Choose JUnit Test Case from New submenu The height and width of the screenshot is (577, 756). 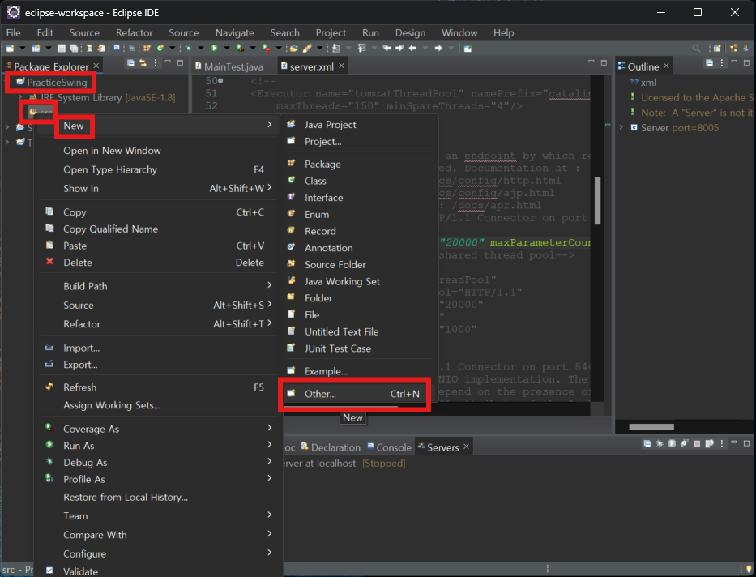coord(357,348)
